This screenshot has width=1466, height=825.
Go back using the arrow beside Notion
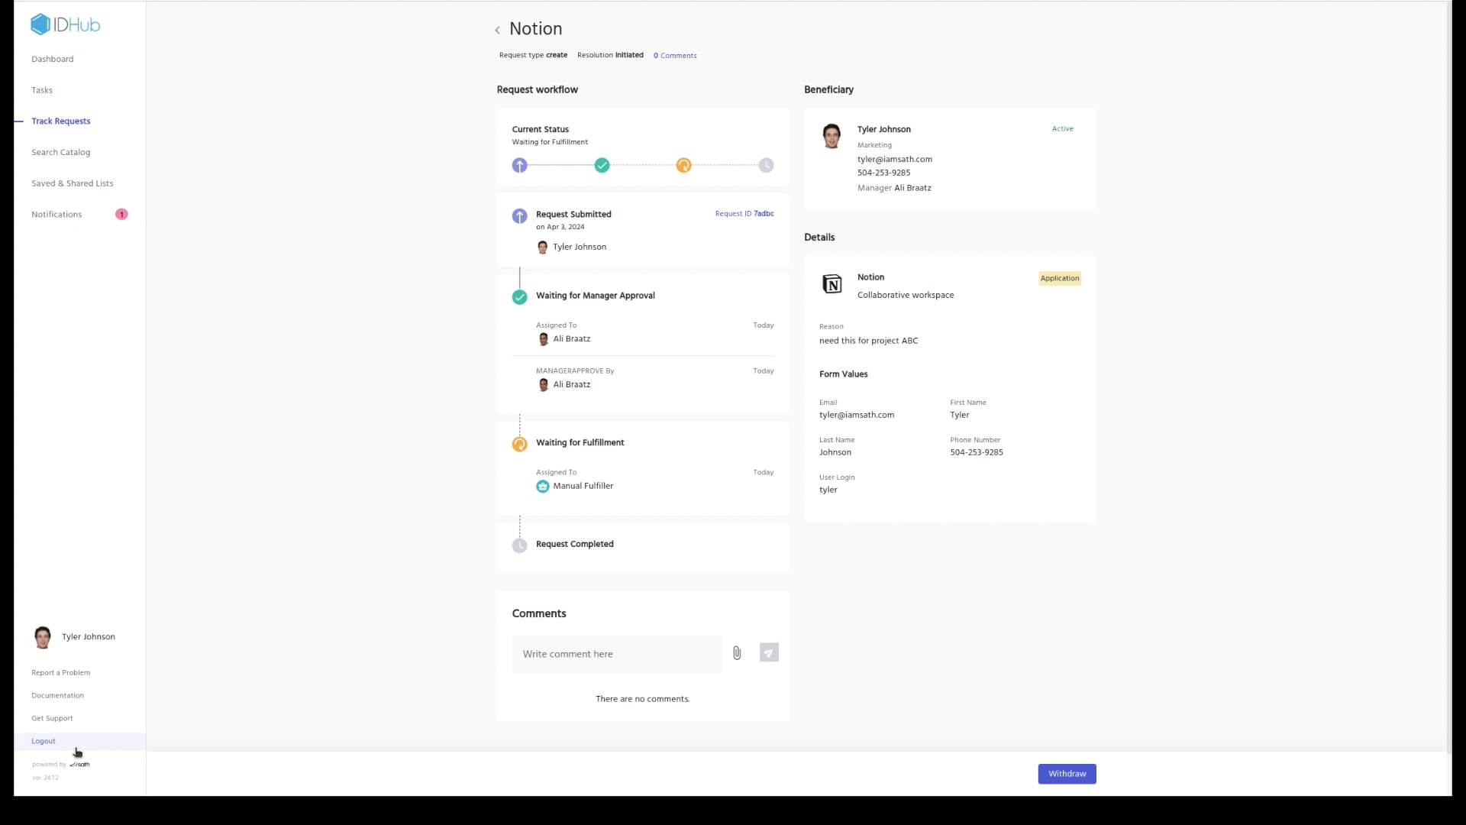point(497,30)
